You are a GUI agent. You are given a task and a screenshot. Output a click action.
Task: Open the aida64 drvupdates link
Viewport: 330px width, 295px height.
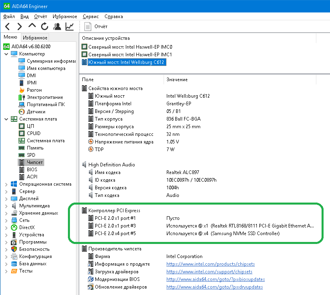tap(215, 287)
